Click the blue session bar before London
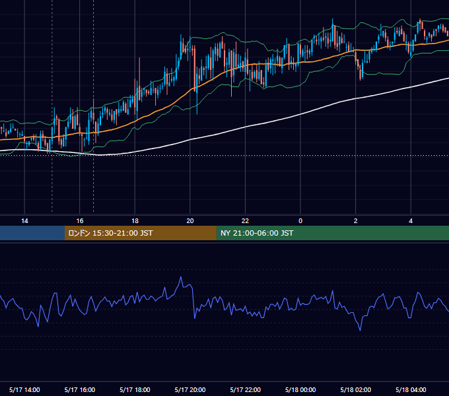449x396 pixels. [x=32, y=233]
